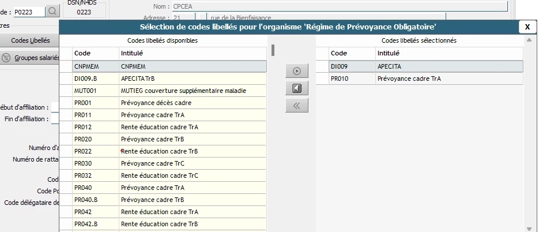Screen dimensions: 539x232
Task: Click the remove selected code button
Action: (297, 88)
